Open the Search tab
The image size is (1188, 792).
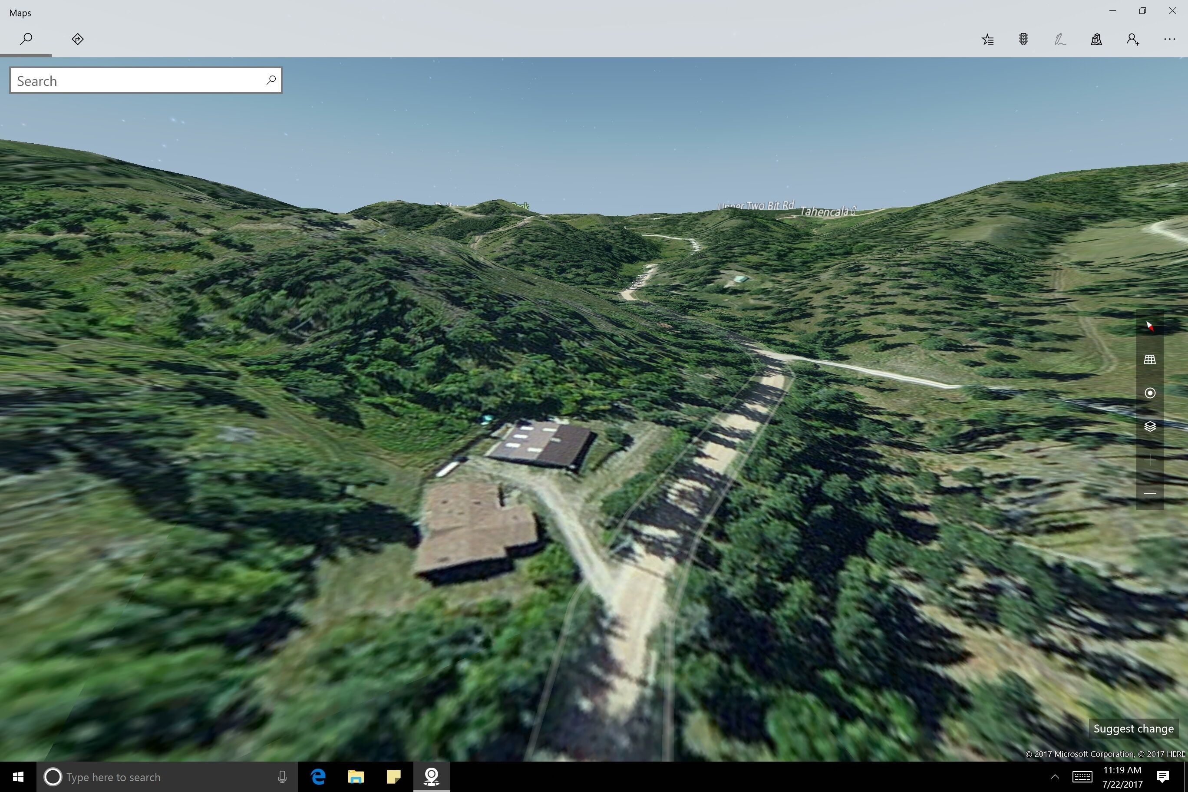click(26, 40)
